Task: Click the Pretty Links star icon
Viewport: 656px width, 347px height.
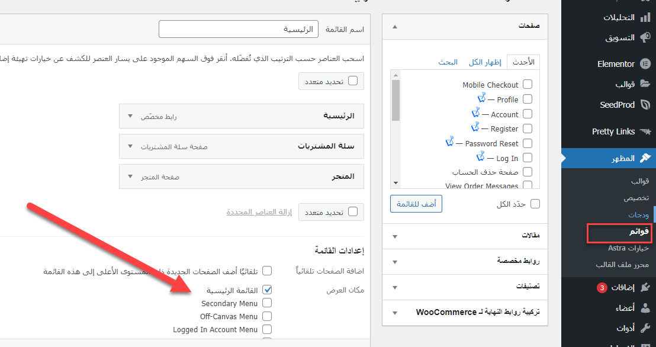Action: (645, 132)
